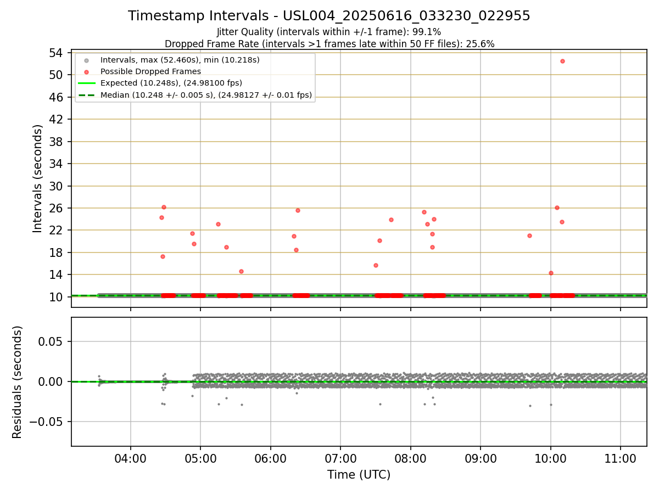Click y-axis tick label "38"

point(57,142)
